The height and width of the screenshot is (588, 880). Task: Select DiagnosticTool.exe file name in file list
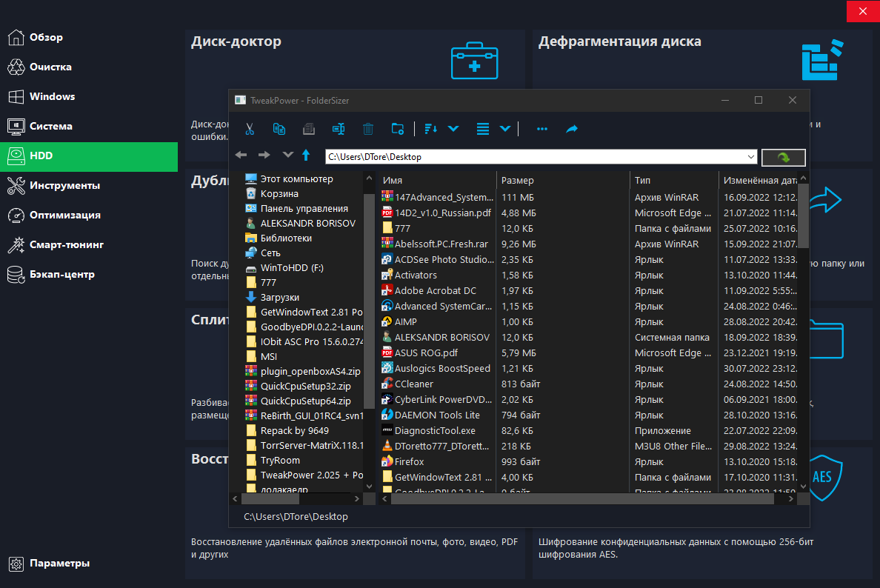pyautogui.click(x=435, y=431)
